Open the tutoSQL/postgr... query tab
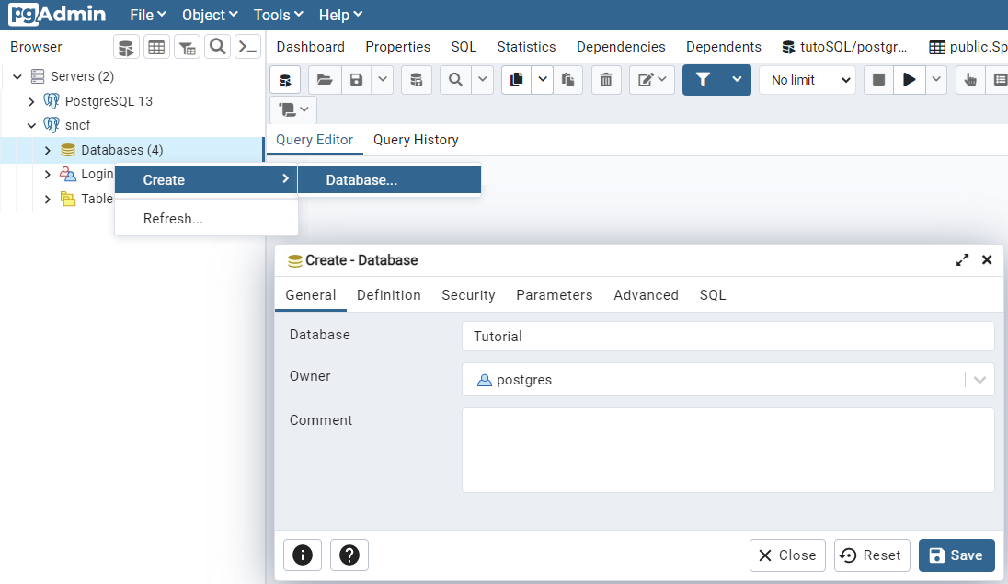 click(844, 47)
